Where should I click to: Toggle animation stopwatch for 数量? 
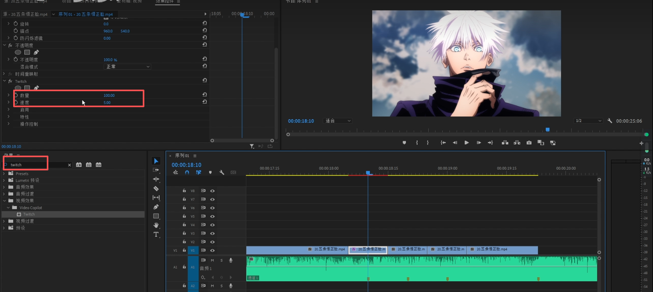16,95
